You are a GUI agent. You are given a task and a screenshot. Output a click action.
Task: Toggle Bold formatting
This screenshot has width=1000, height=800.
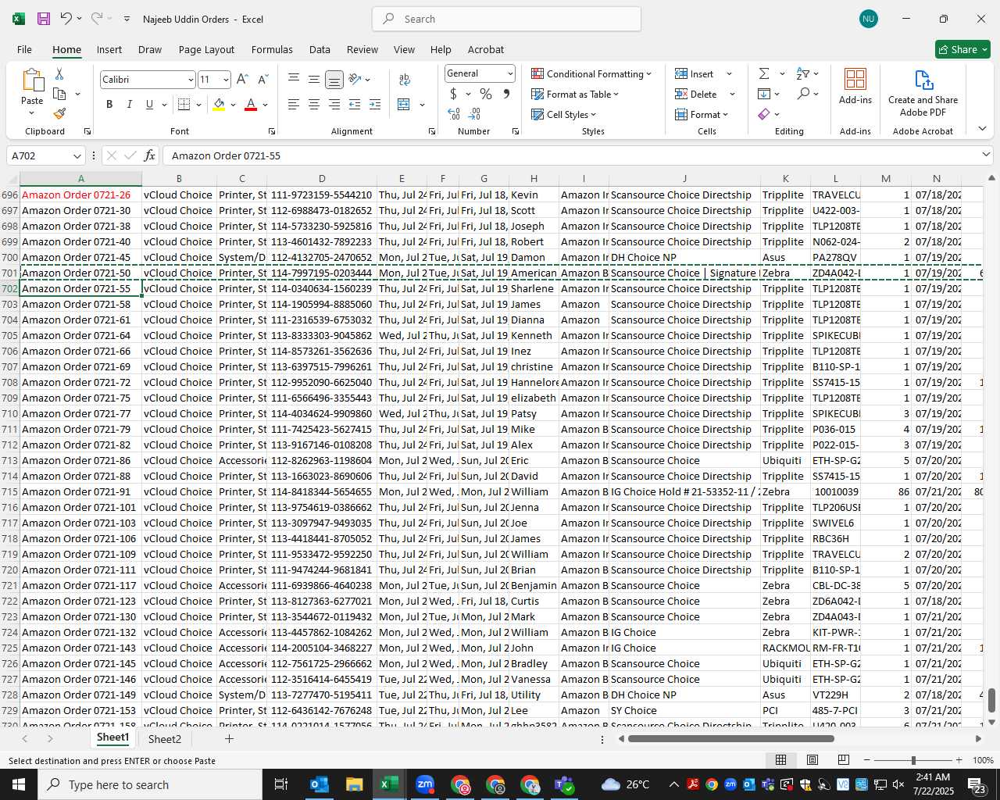tap(109, 105)
